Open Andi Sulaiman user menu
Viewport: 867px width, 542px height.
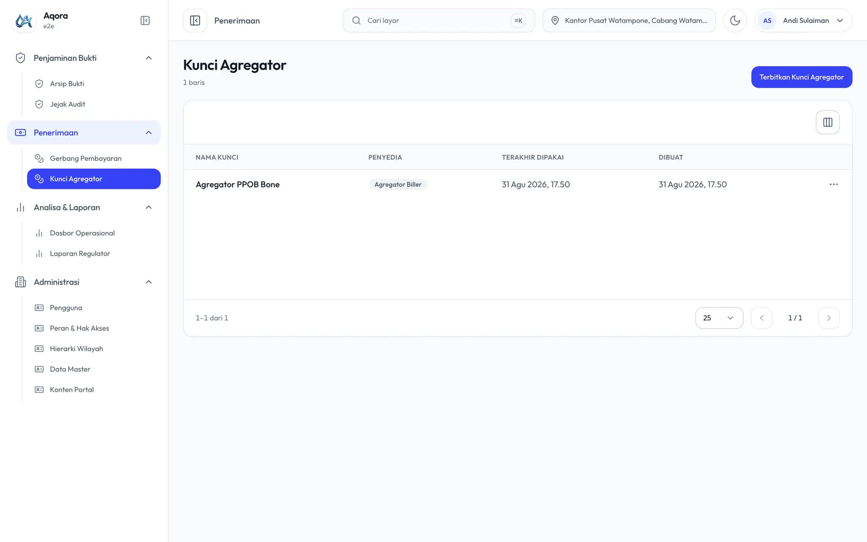tap(803, 20)
